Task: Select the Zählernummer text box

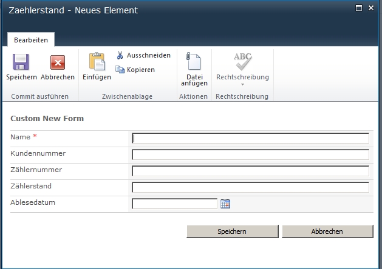Action: click(x=250, y=171)
